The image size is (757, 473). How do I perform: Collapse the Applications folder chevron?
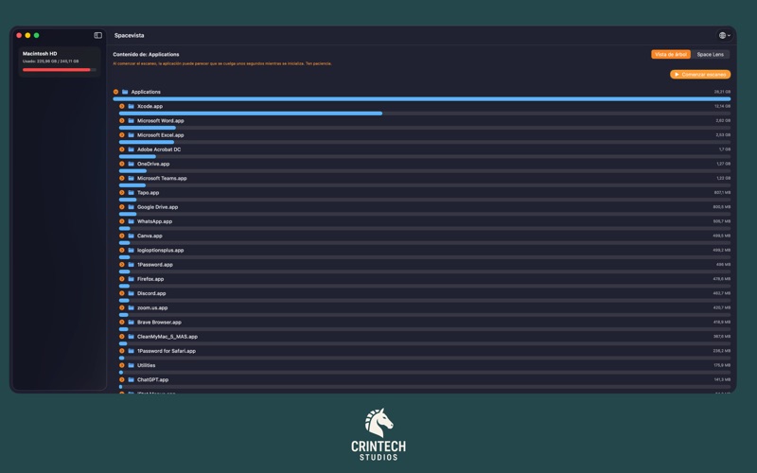(115, 92)
